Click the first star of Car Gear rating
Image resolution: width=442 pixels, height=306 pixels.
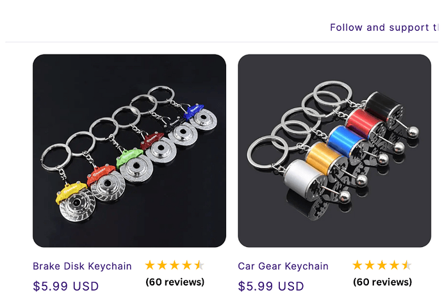click(357, 265)
